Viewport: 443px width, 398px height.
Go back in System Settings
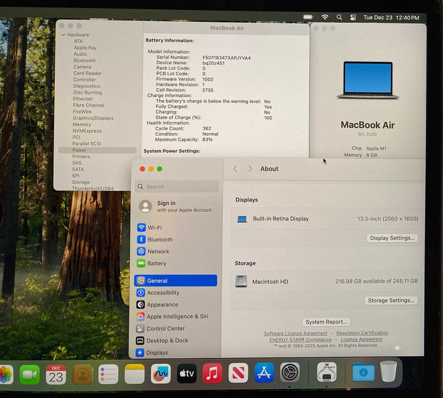coord(235,169)
